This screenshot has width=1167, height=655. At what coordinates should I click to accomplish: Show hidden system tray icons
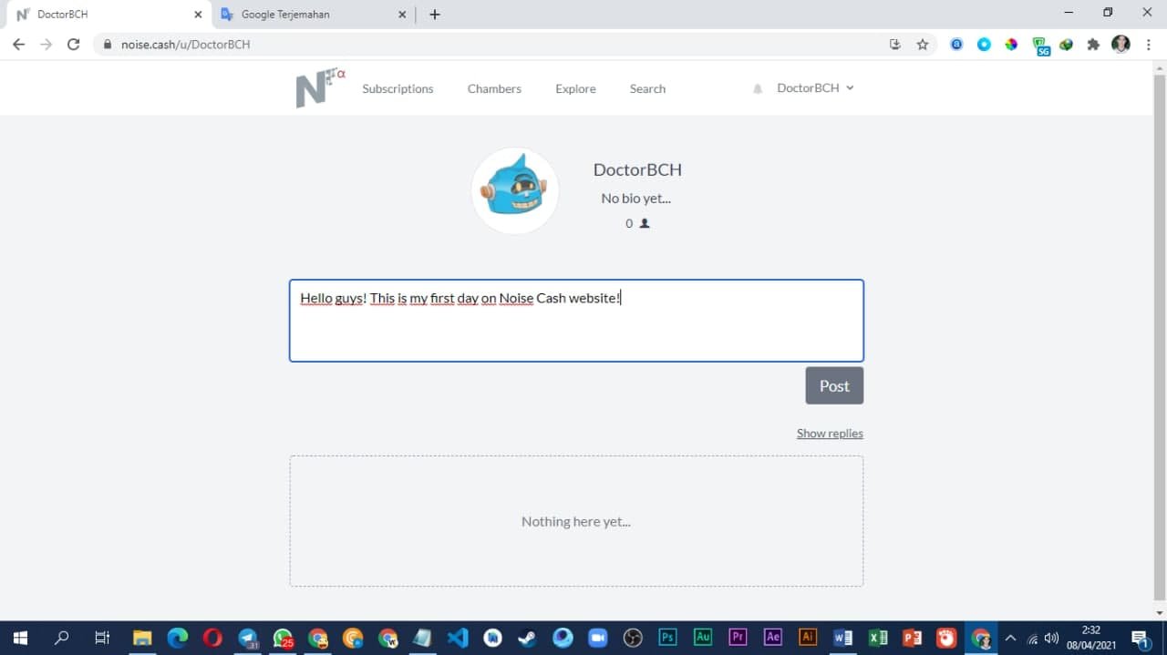(1010, 638)
